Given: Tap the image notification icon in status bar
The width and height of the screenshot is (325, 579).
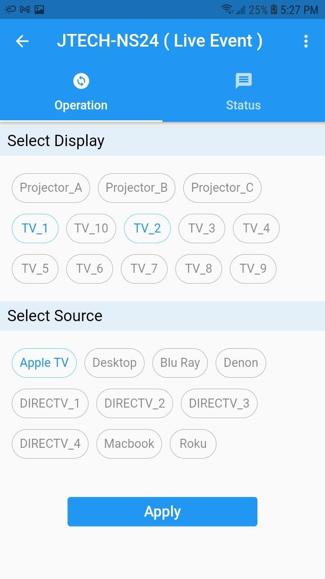Looking at the screenshot, I should pyautogui.click(x=39, y=9).
